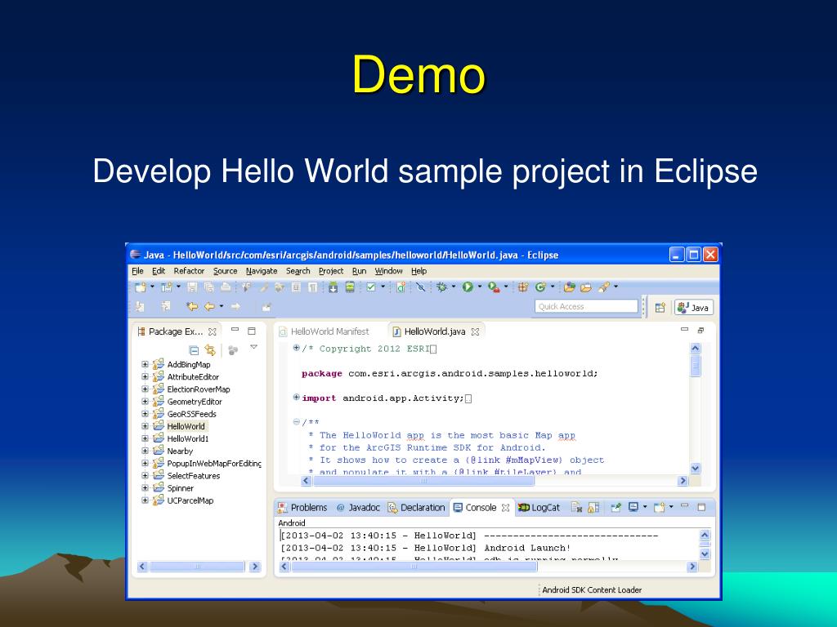The image size is (837, 627).
Task: Open the Window menu
Action: pyautogui.click(x=388, y=271)
